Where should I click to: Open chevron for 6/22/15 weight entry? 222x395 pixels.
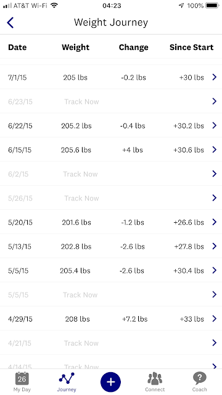click(x=214, y=125)
